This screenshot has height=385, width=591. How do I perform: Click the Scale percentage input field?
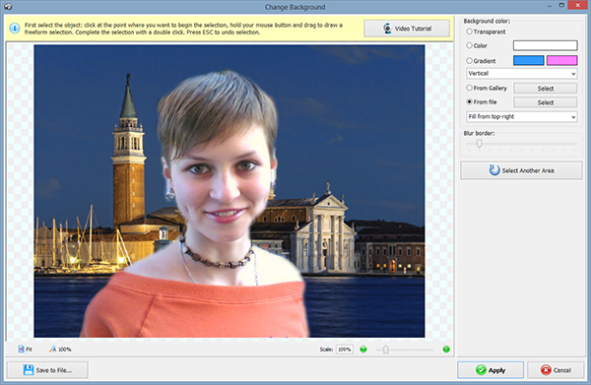point(345,350)
